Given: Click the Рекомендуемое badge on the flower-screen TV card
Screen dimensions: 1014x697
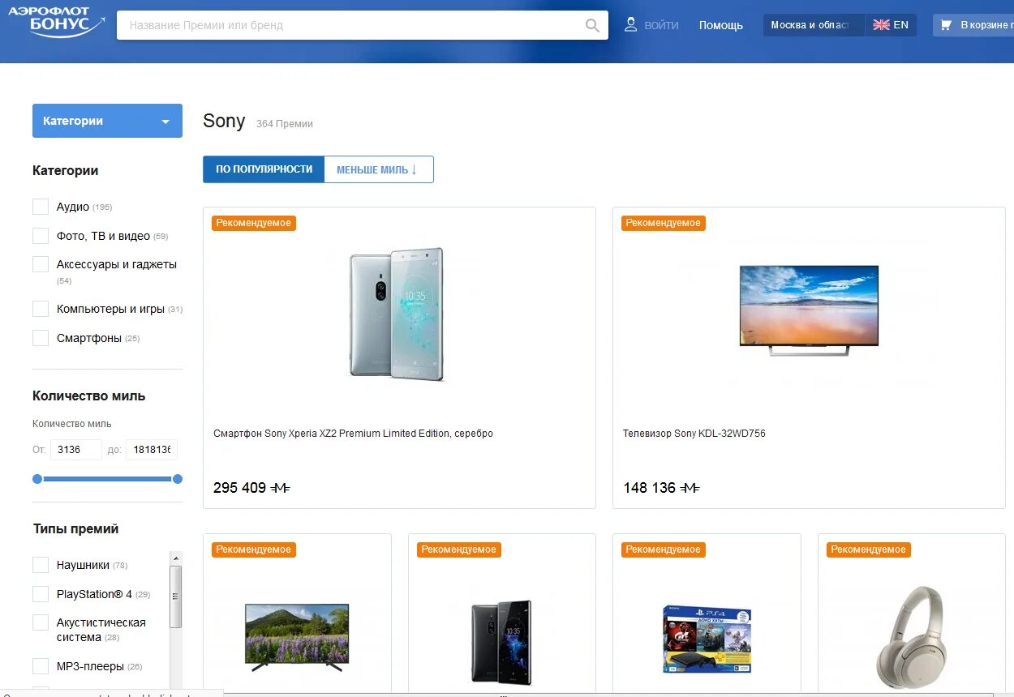Looking at the screenshot, I should [254, 549].
